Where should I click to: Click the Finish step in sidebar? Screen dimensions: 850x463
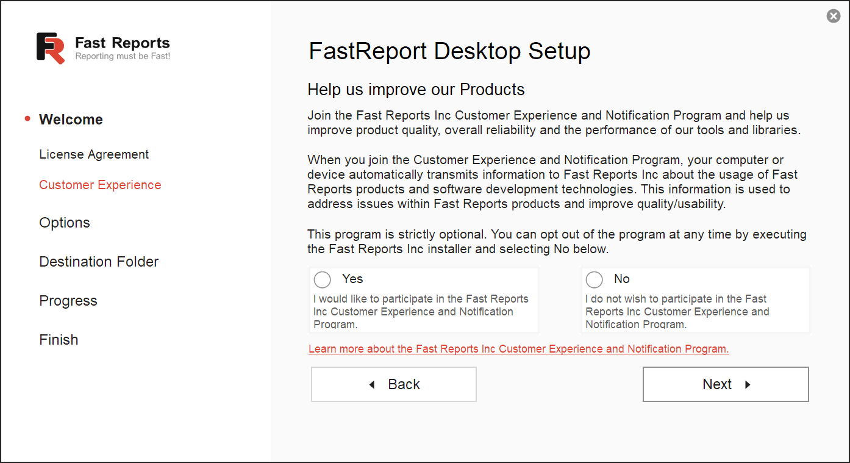tap(59, 340)
